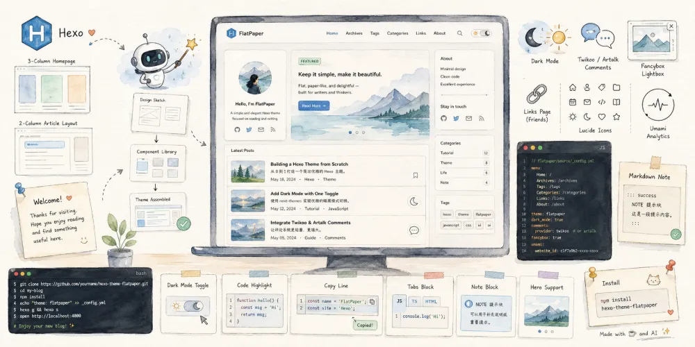Select the open book icon in Lucide Icons
Image resolution: width=695 pixels, height=347 pixels.
616,102
